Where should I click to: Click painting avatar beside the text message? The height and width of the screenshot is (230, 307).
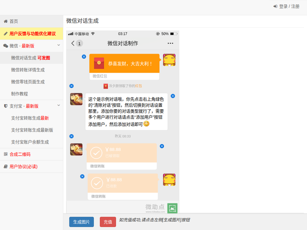point(76,99)
